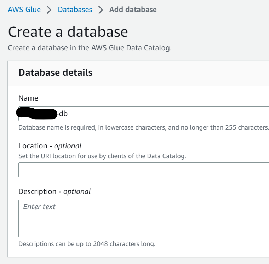
Task: Click the database name requirement hint text
Action: tap(143, 127)
